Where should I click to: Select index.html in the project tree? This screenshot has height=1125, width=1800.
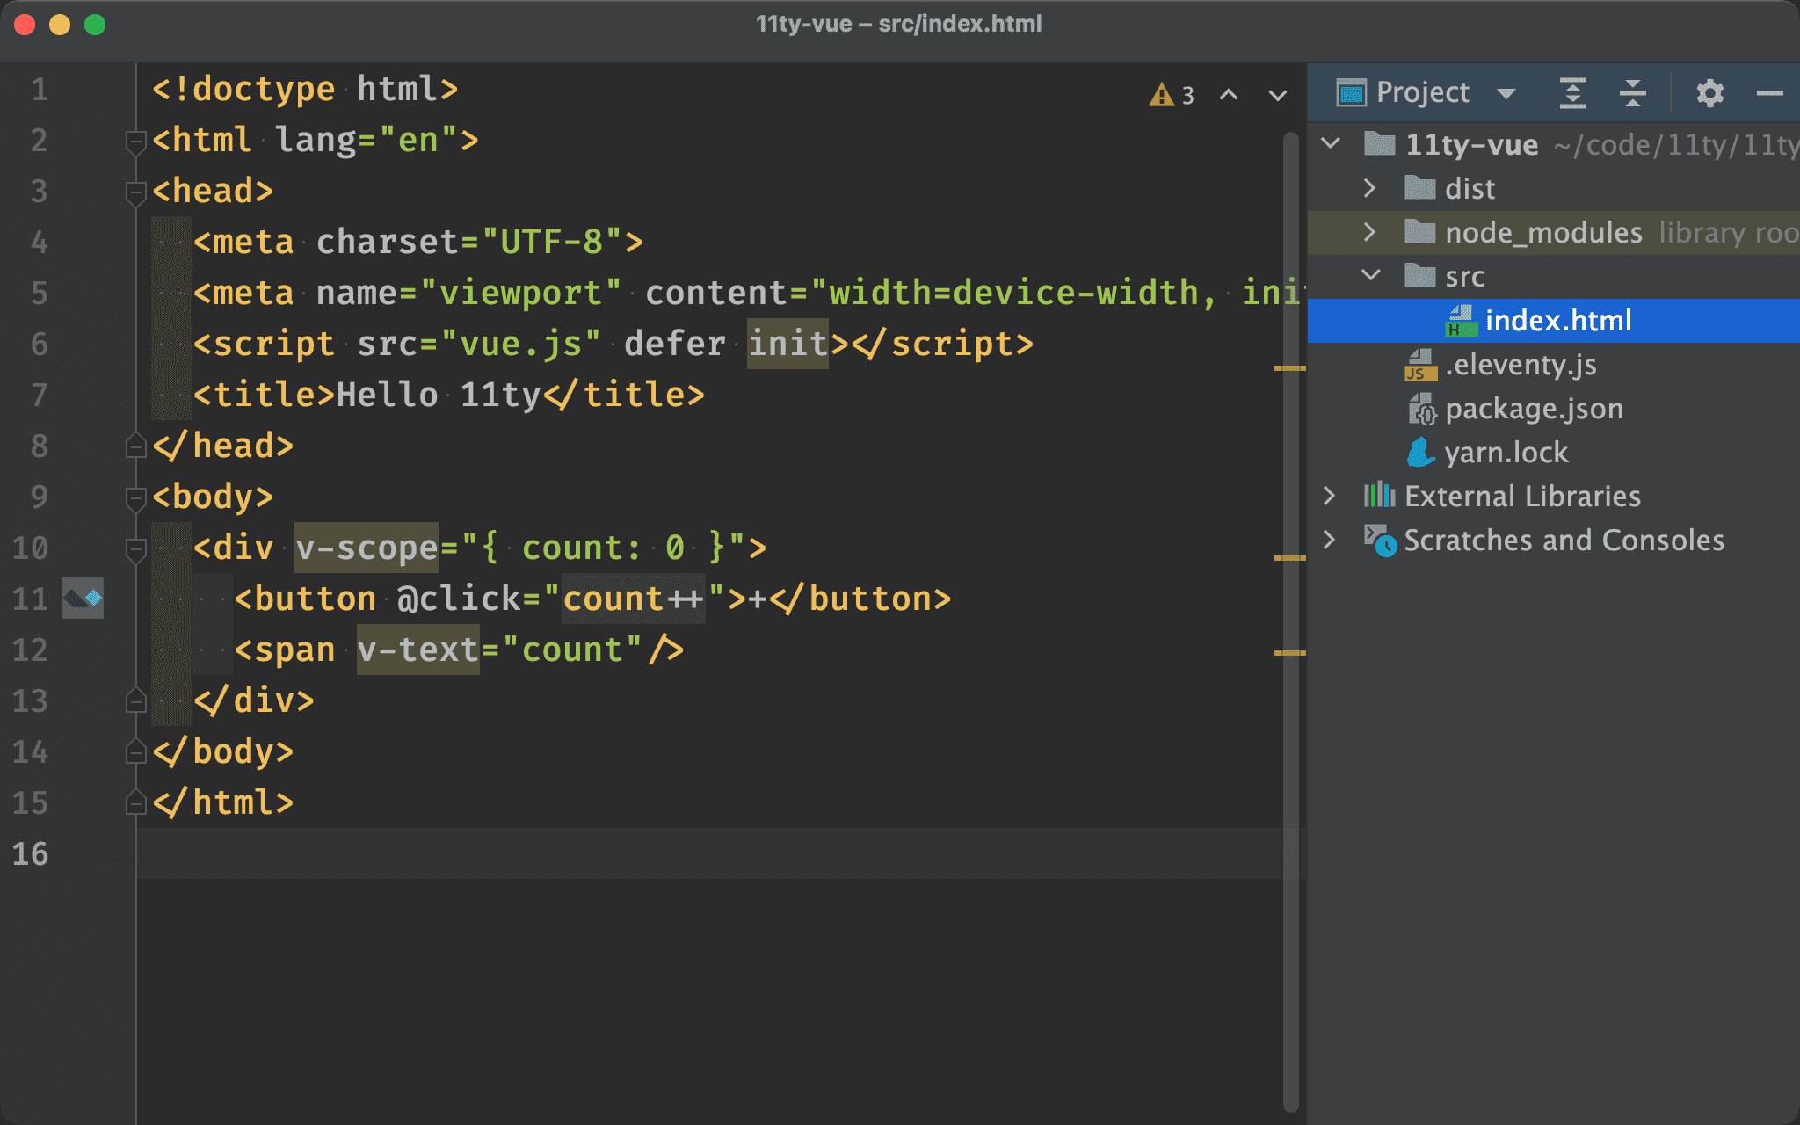[x=1553, y=320]
